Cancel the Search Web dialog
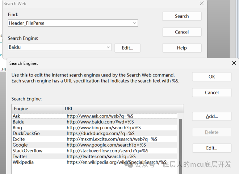Image resolution: width=239 pixels, height=174 pixels. pos(181,32)
